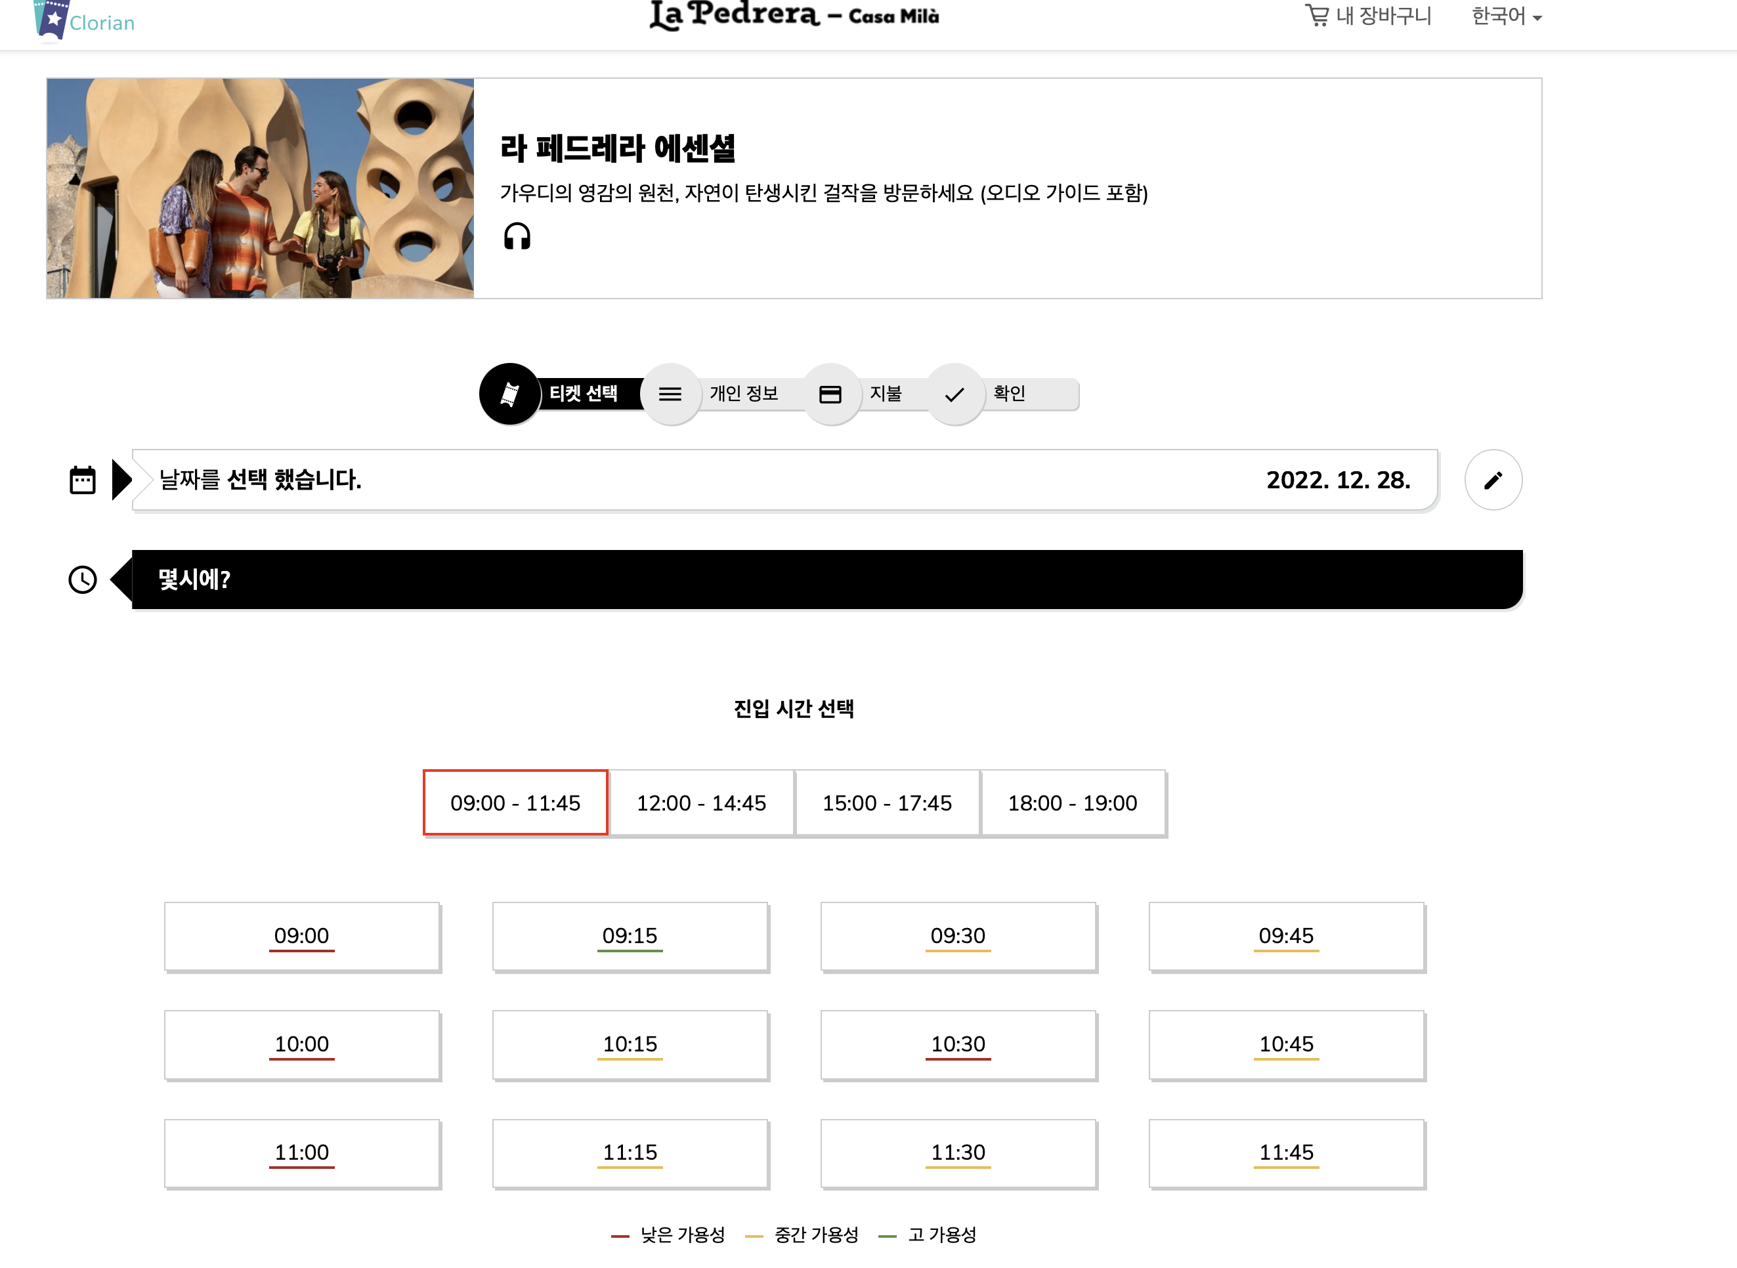Click the confirmation checkmark step icon

tap(954, 394)
